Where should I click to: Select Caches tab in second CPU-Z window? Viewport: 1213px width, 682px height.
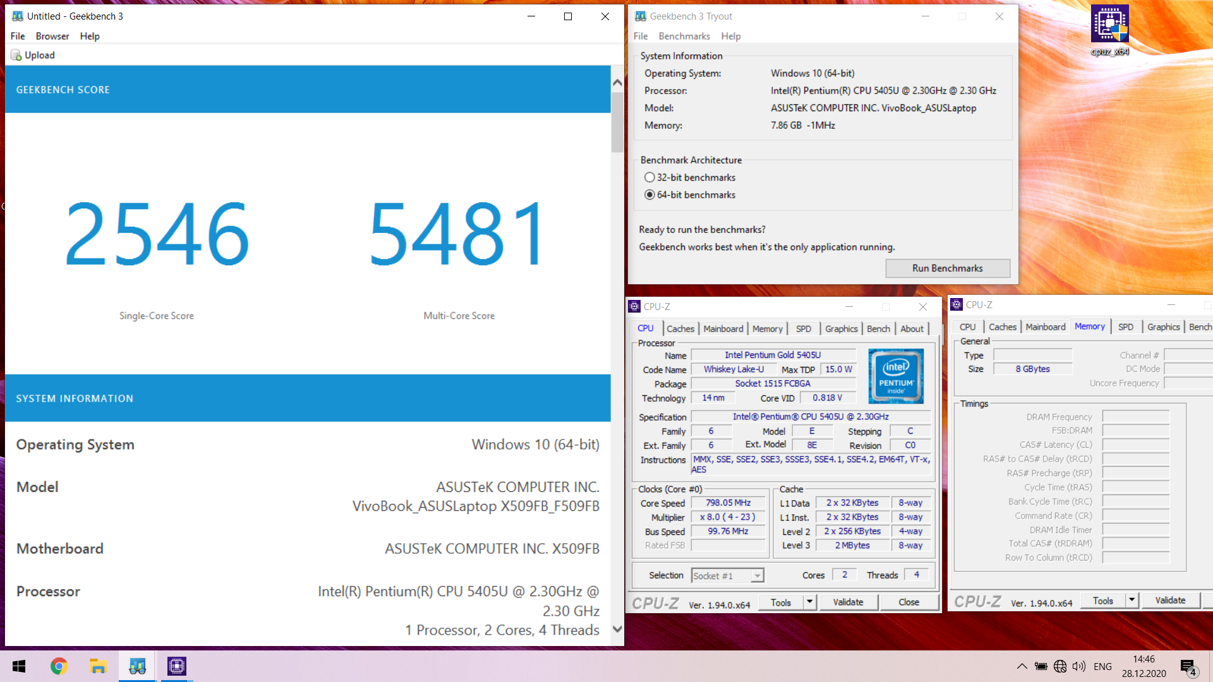1003,326
